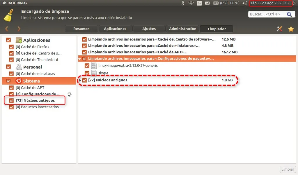Select Paquetes innecesarios in the sidebar

37,107
